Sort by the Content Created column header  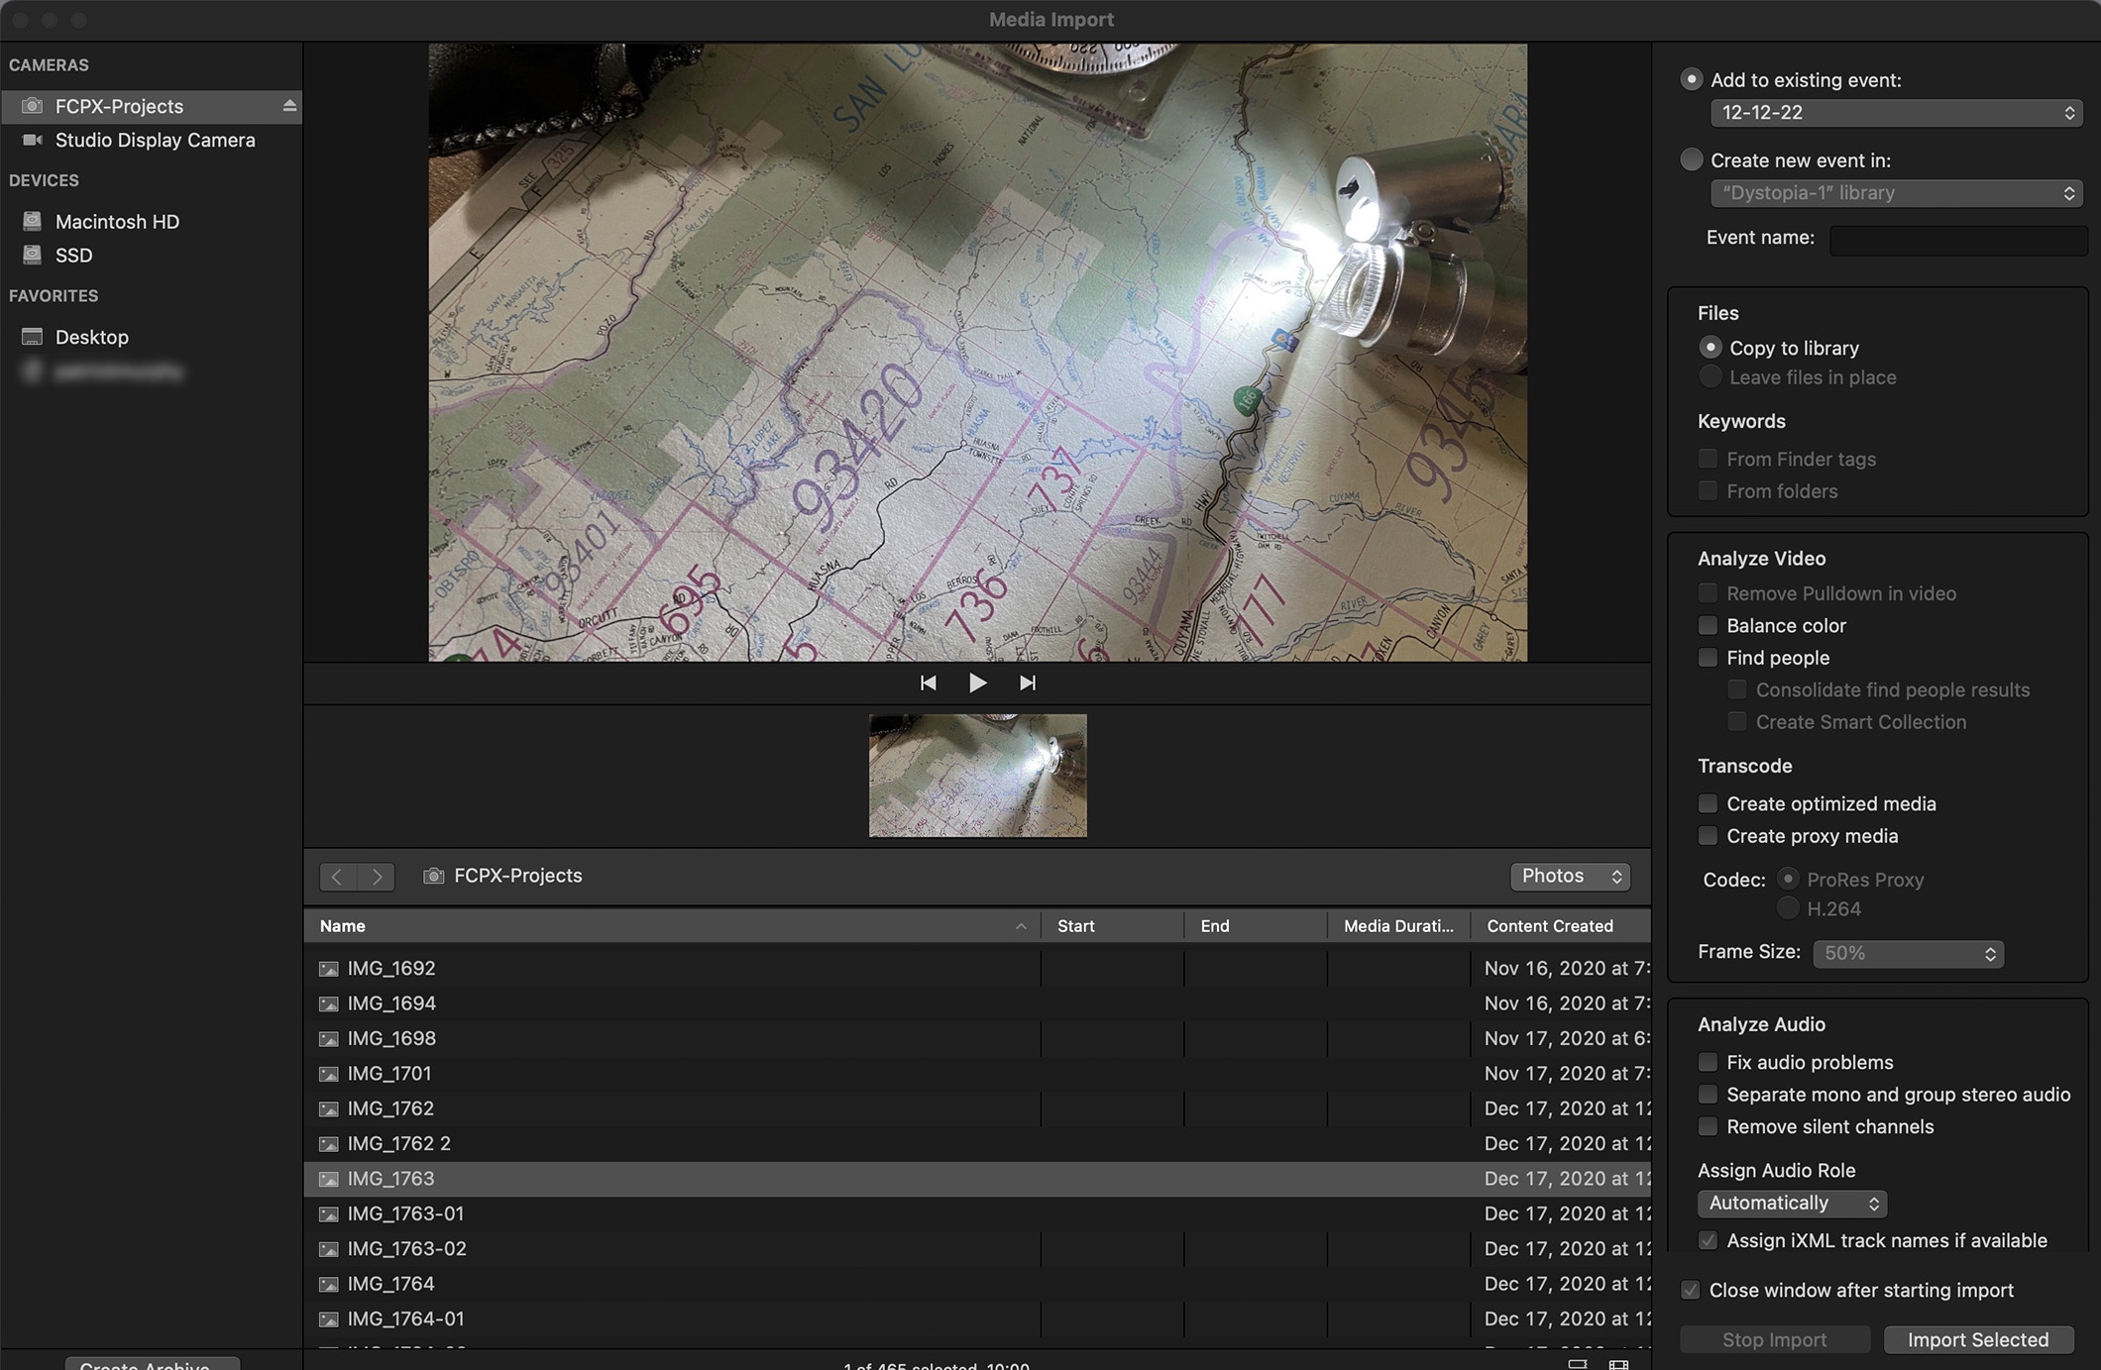[1550, 926]
